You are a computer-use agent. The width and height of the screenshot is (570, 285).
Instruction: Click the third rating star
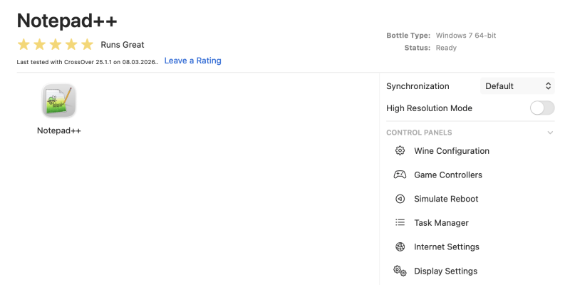point(56,44)
